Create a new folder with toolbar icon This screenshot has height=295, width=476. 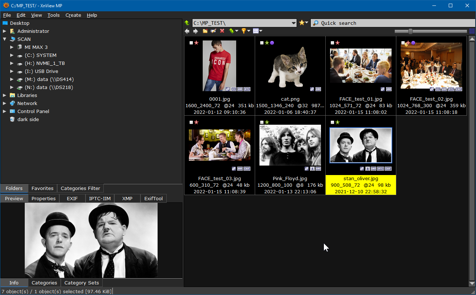click(x=205, y=31)
